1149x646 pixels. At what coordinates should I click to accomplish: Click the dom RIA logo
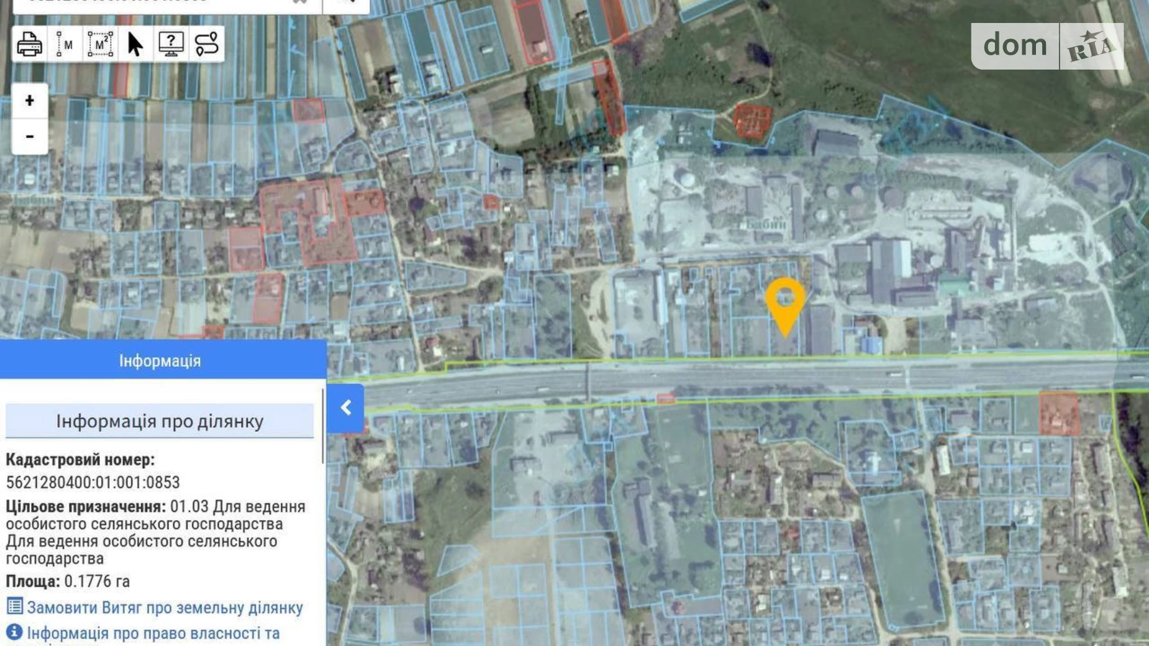coord(1047,46)
